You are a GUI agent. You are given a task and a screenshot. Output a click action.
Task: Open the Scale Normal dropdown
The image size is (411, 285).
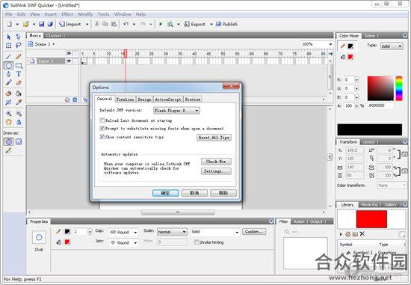172,232
